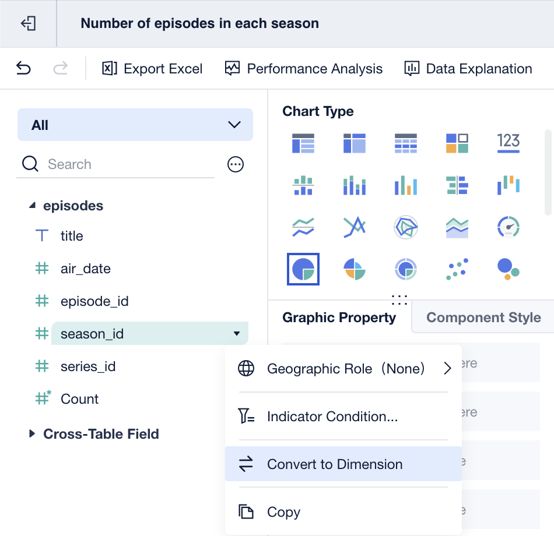Screen dimensions: 554x536
Task: Click the Export Excel button
Action: [152, 69]
